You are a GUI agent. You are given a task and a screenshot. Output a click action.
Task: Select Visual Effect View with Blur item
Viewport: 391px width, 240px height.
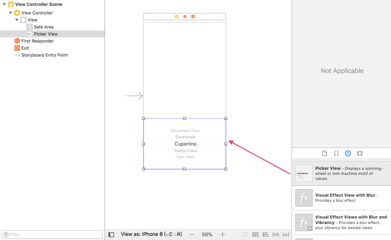coord(341,198)
